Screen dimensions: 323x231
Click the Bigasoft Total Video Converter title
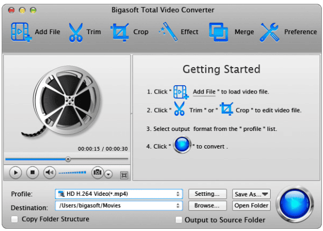point(163,10)
